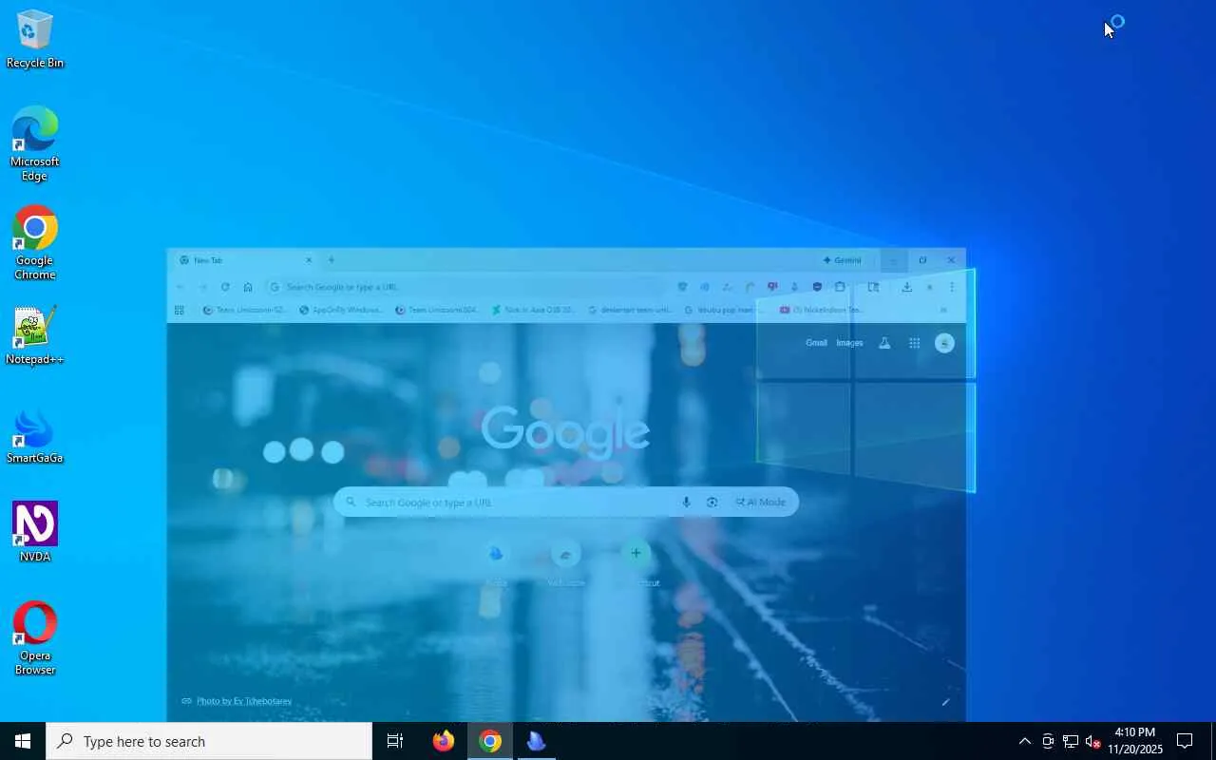Open the Apps grid in the bookmarks bar
The width and height of the screenshot is (1216, 760).
pos(179,310)
